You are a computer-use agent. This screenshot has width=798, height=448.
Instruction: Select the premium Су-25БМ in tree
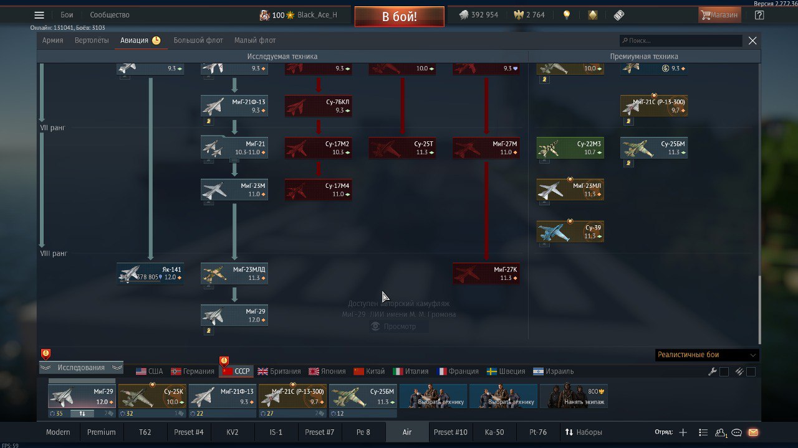click(654, 147)
